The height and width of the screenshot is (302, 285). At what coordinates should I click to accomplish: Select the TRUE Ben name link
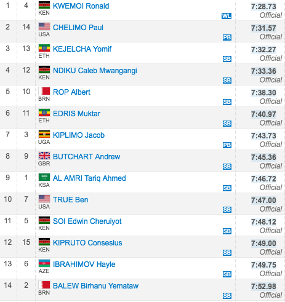(x=71, y=200)
